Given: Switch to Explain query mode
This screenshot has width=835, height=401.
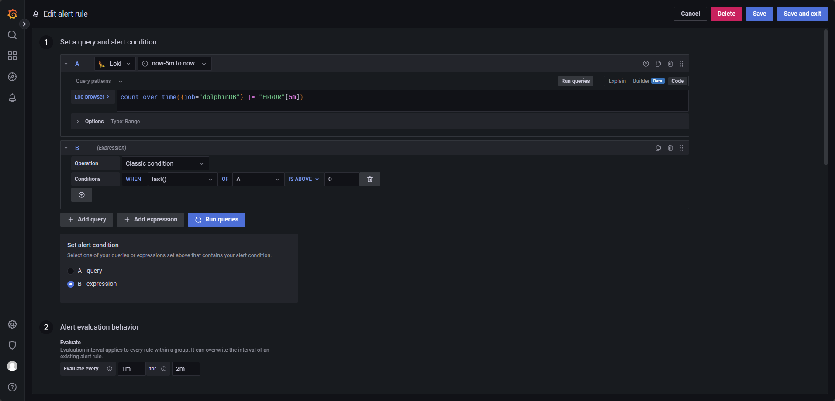Looking at the screenshot, I should pos(617,81).
